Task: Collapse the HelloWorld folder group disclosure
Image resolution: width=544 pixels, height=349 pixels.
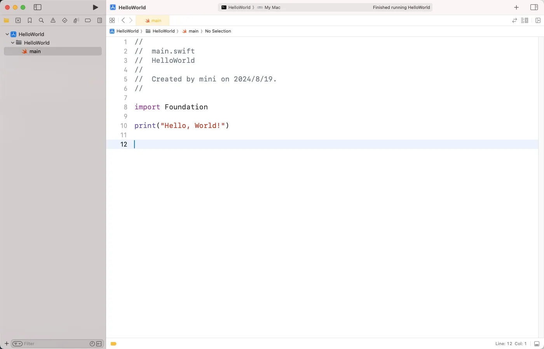Action: [x=12, y=43]
